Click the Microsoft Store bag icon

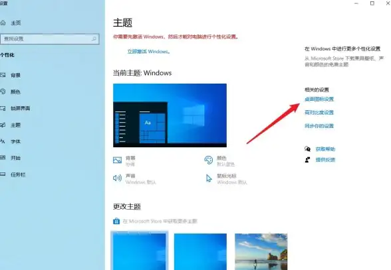tap(116, 221)
